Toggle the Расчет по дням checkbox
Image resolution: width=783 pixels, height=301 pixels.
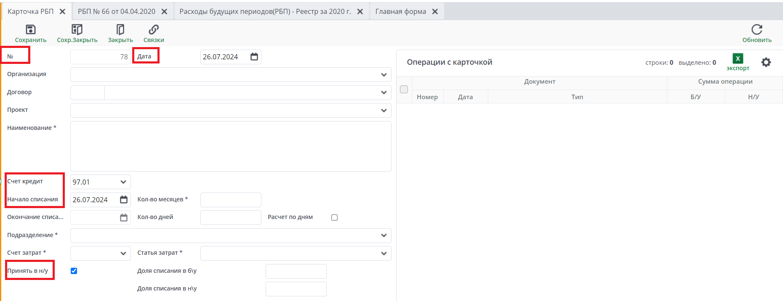pyautogui.click(x=334, y=217)
